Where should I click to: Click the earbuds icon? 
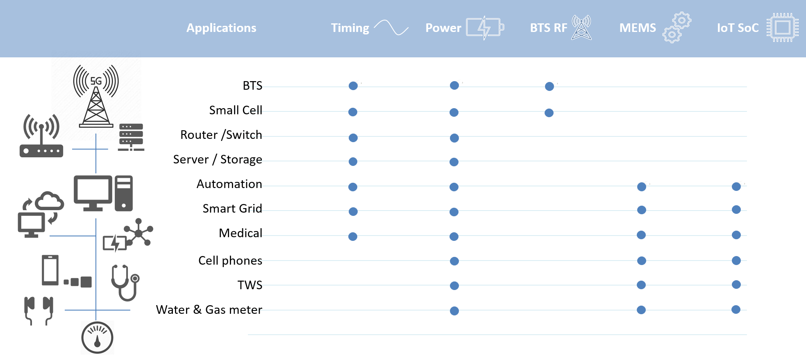pos(39,310)
